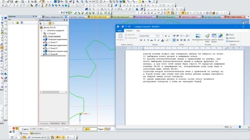The image size is (250, 140).
Task: Open the WordPad File menu tab
Action: pos(120,31)
